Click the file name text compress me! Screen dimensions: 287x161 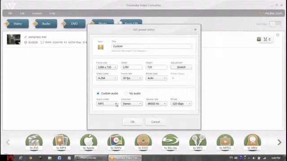pyautogui.click(x=37, y=37)
